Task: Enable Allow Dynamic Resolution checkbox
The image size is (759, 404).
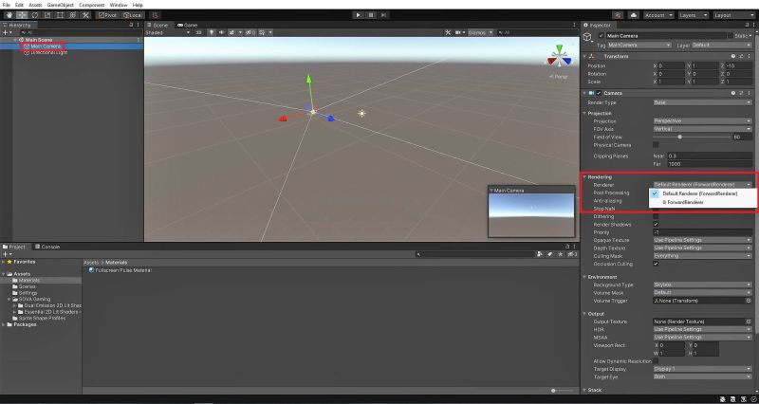Action: coord(656,361)
